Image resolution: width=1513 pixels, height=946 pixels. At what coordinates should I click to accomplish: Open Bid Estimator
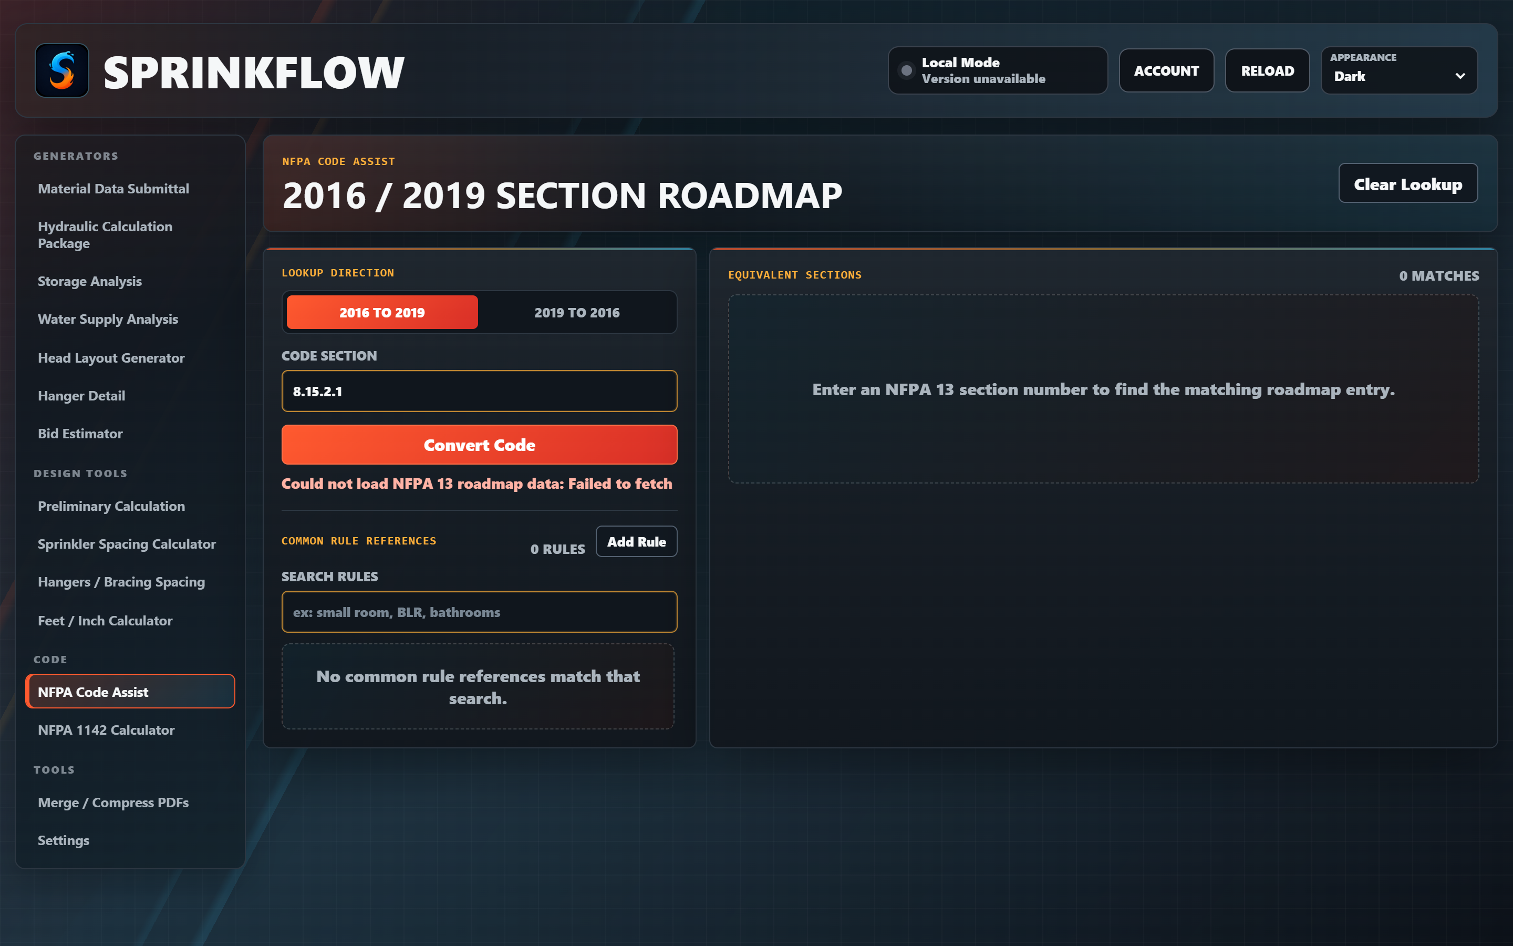[130, 434]
